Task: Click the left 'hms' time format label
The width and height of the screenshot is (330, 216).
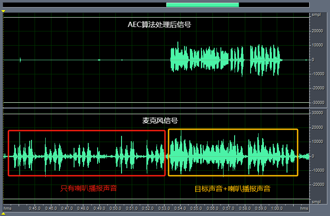Action: tap(8, 208)
